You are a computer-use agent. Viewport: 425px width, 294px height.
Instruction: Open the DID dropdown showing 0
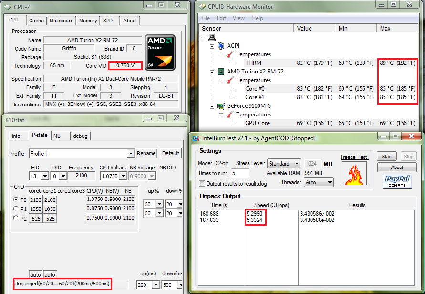63,176
